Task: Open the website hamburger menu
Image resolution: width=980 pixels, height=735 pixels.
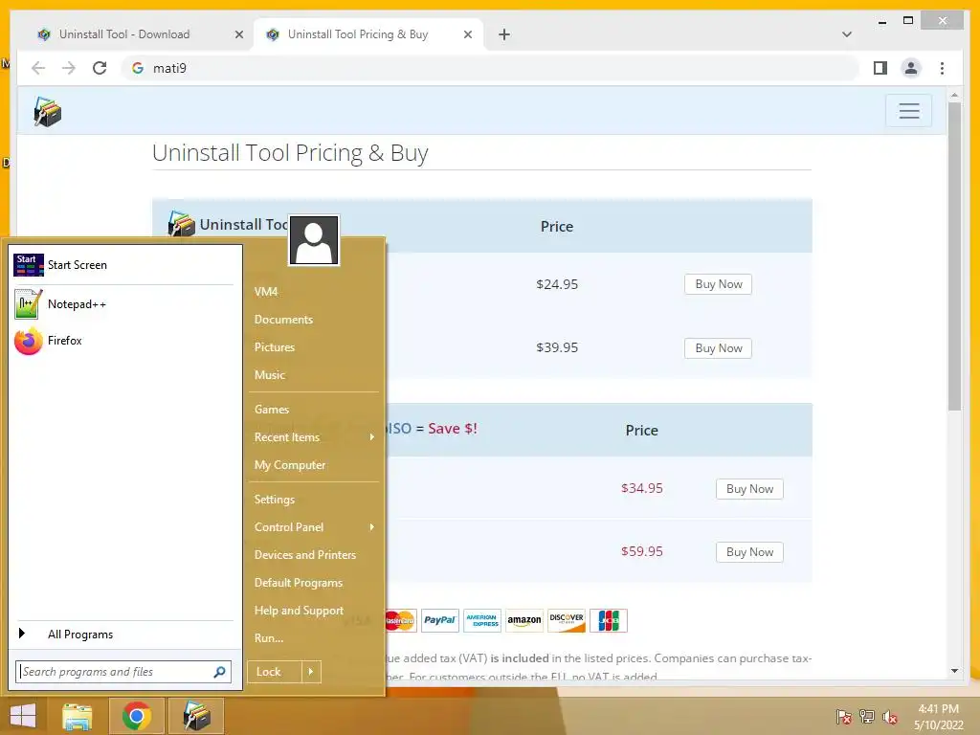Action: 909,111
